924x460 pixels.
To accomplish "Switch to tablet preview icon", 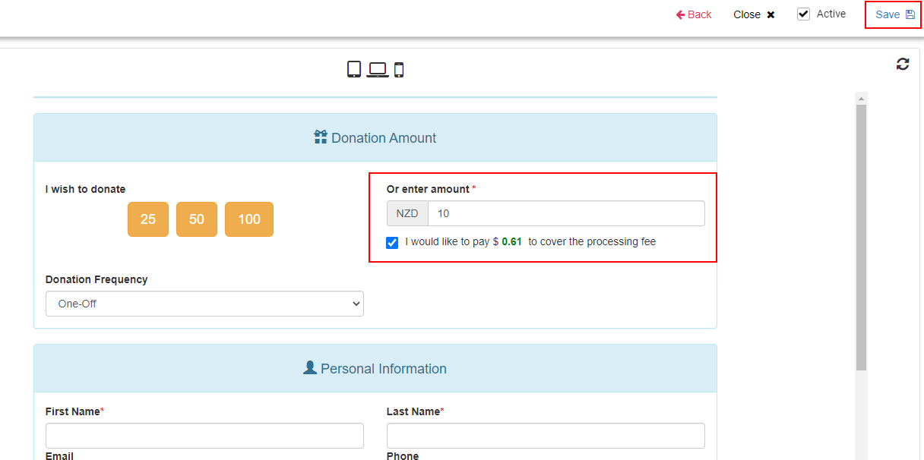I will [354, 69].
